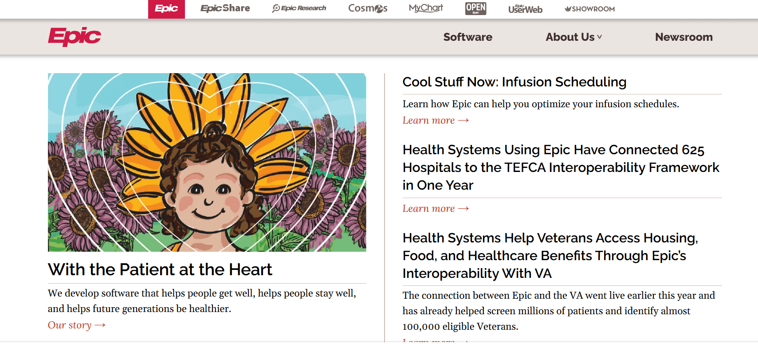Click the red Epic tab in top bar
This screenshot has width=758, height=351.
166,9
